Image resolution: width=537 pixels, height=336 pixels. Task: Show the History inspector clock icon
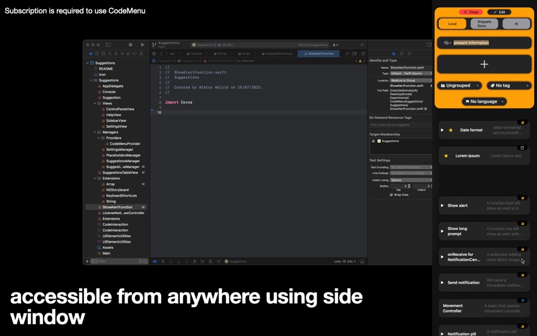click(x=401, y=54)
